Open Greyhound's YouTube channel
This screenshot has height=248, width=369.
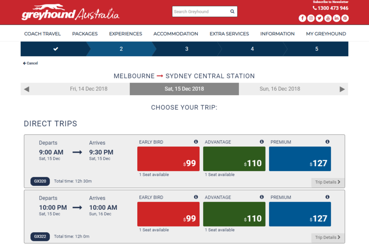328,18
